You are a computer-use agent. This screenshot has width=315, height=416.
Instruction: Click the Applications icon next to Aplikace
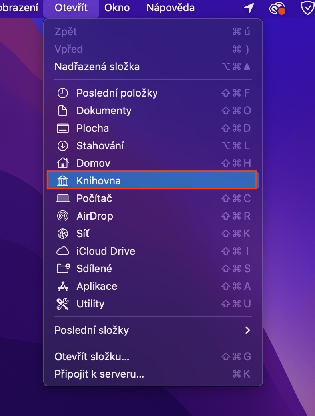63,286
